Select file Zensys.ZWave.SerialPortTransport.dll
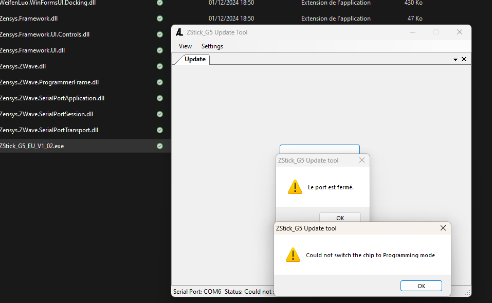 (49, 130)
